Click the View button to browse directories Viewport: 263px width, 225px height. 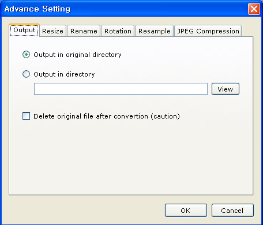[x=226, y=89]
